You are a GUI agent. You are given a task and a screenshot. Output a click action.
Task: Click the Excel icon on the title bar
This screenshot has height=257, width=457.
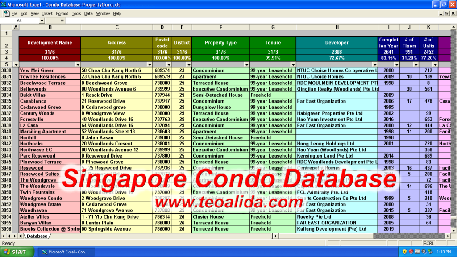click(x=4, y=4)
